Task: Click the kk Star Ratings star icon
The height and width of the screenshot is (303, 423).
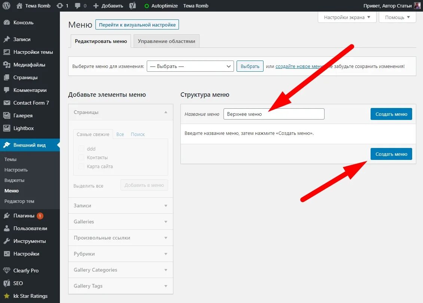Action: point(7,296)
